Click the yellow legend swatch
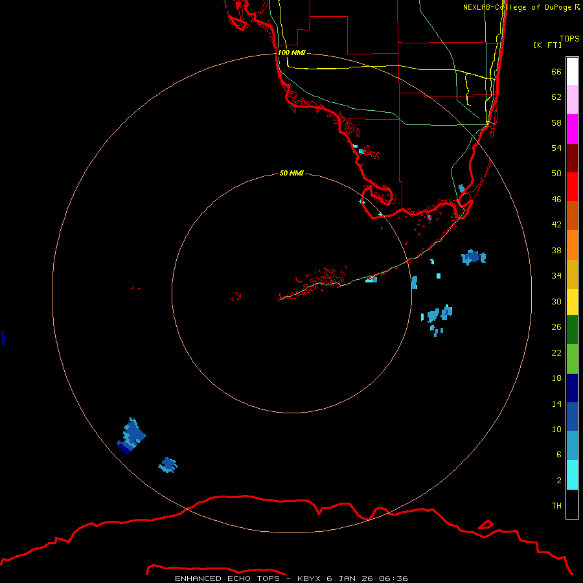Viewport: 583px width, 583px height. [572, 301]
